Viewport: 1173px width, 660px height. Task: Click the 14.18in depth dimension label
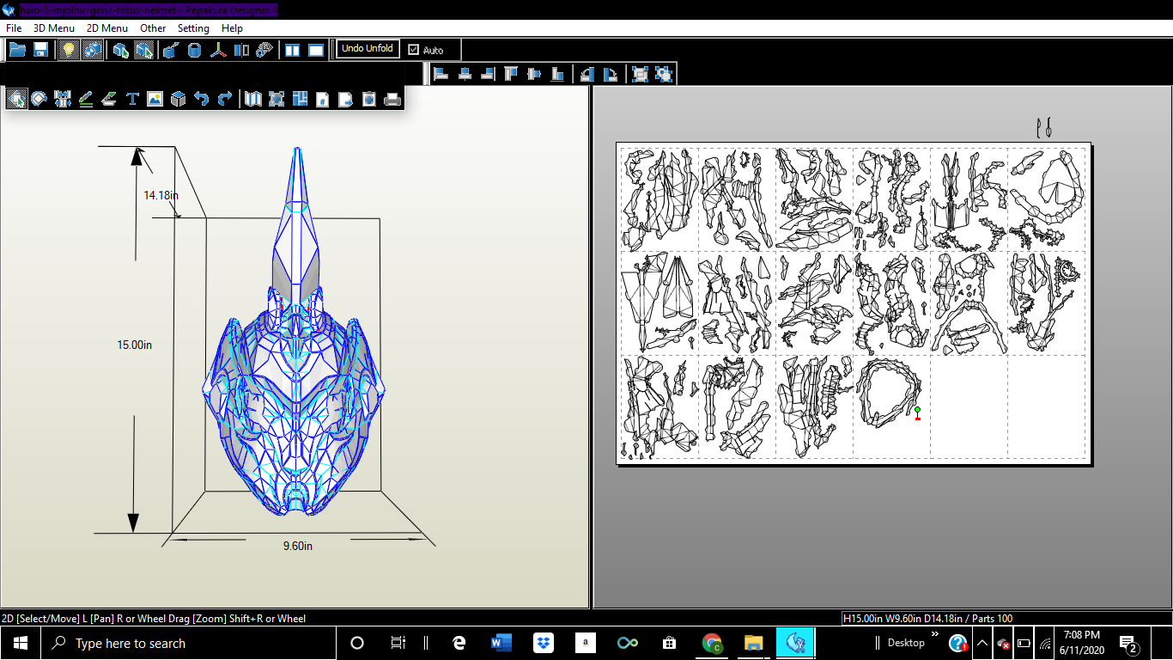(161, 195)
